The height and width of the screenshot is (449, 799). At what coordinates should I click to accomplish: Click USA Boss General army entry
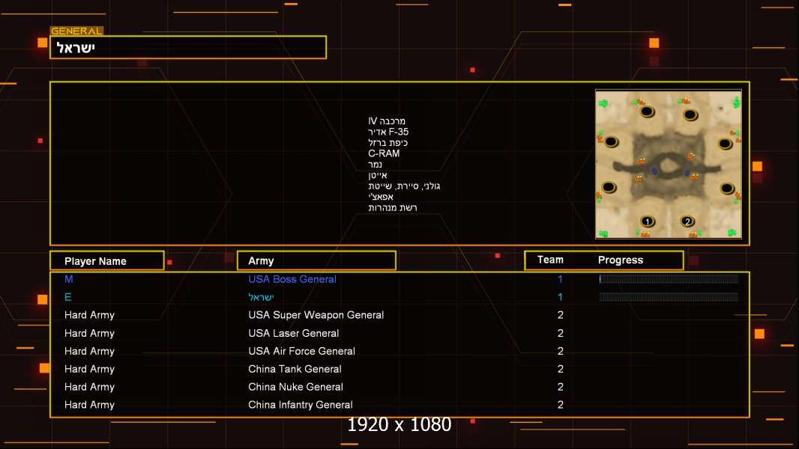click(x=292, y=279)
